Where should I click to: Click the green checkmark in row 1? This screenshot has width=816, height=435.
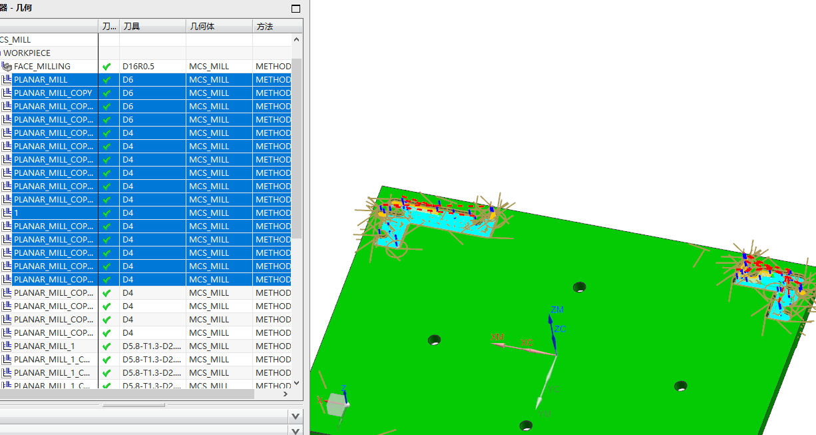[106, 213]
